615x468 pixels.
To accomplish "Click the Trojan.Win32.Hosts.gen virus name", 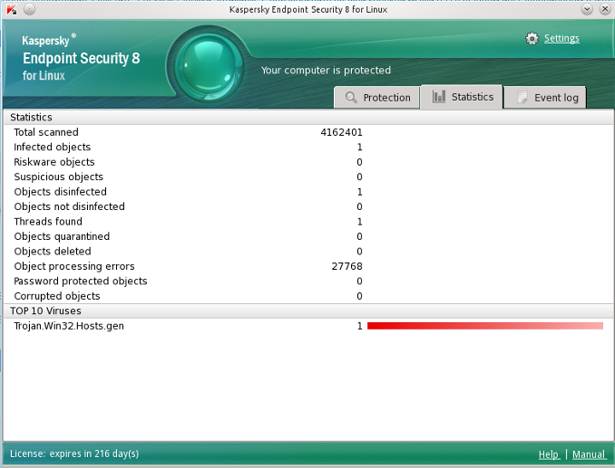I will (69, 326).
